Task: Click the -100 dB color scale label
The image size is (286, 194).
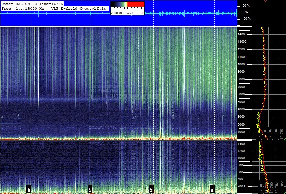Action: pyautogui.click(x=117, y=13)
